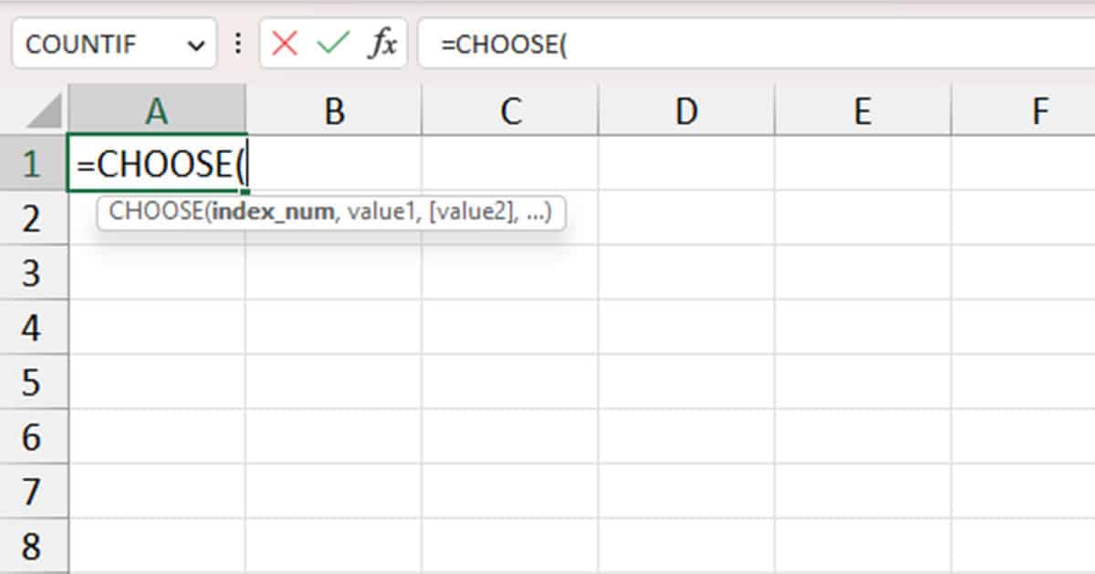
Task: Click cell C4 in the grid
Action: coord(511,327)
